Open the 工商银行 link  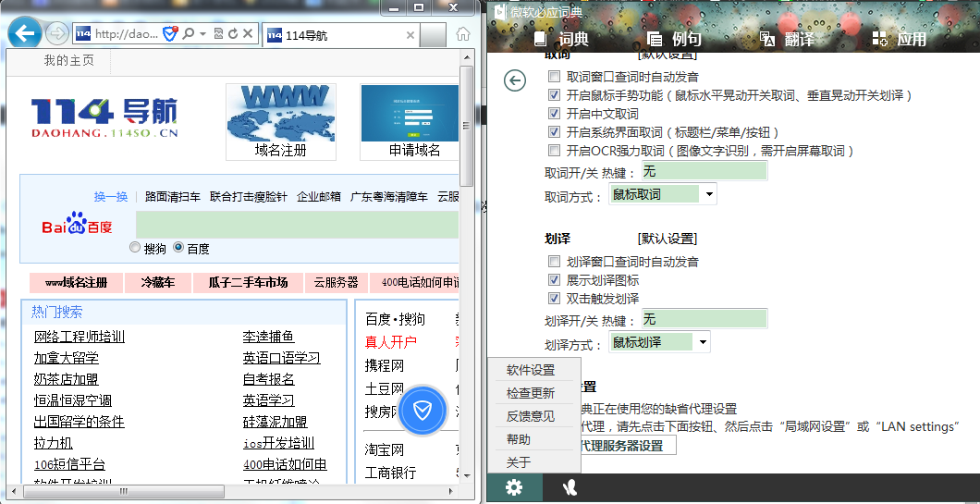[391, 473]
